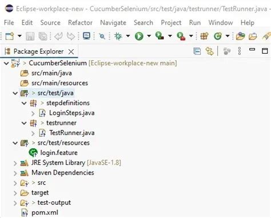Click the Save All icon
This screenshot has height=218, width=271.
tap(43, 36)
